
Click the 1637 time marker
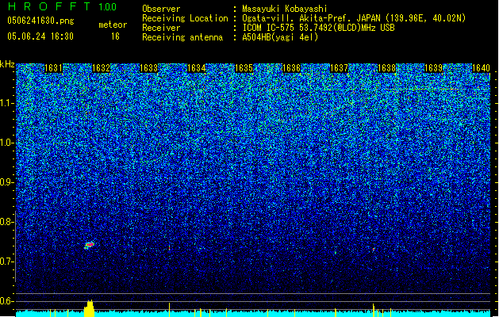339,68
